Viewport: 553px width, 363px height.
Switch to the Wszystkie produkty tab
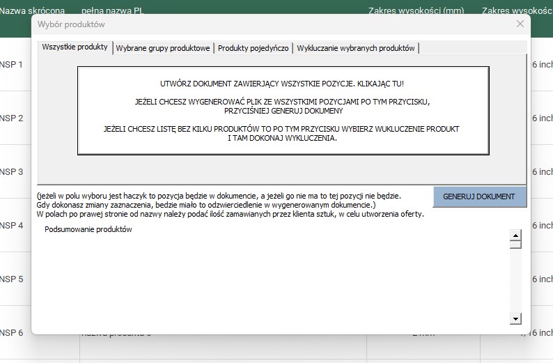pos(75,47)
